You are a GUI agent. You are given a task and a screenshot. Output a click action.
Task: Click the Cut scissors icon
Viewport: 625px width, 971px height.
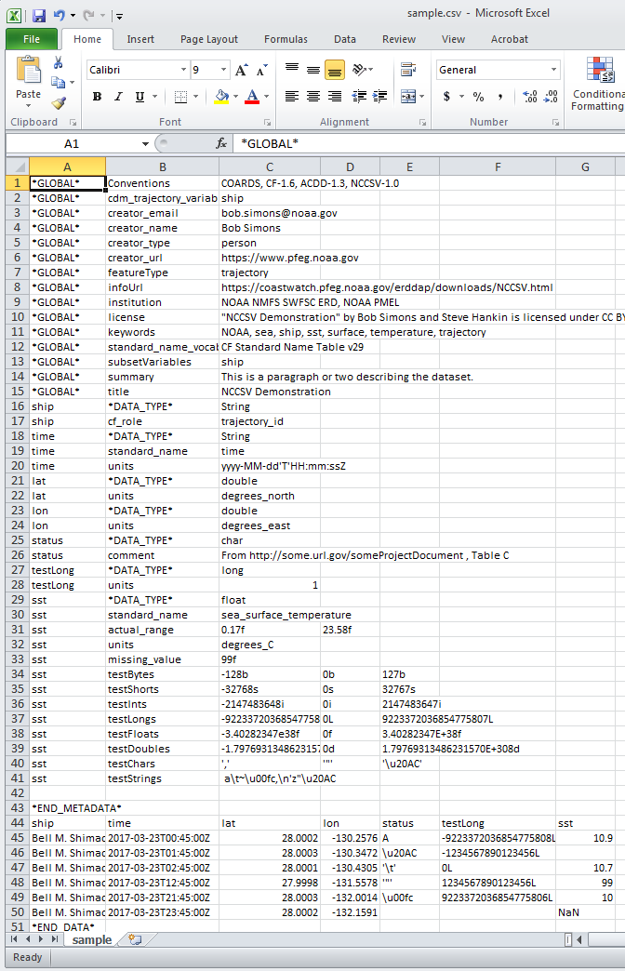tap(59, 63)
